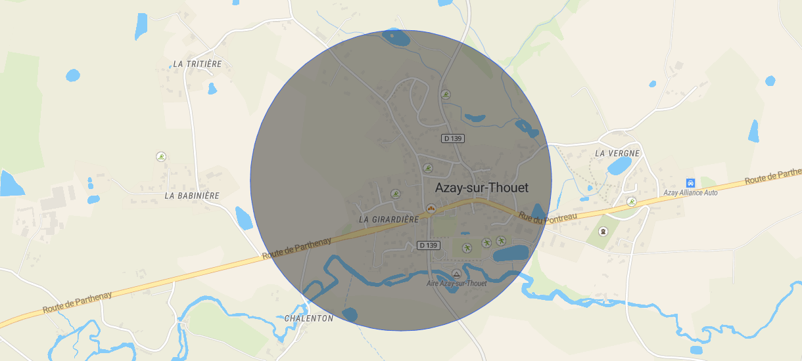The width and height of the screenshot is (802, 361).
Task: Select the green playground icon below La Vergne
Action: (x=632, y=202)
